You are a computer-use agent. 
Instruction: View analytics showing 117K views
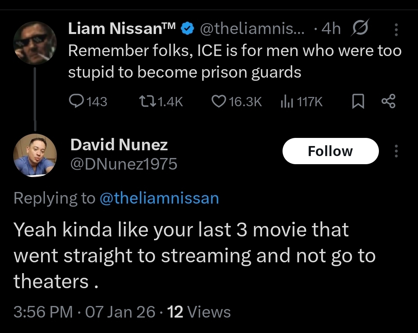point(286,101)
